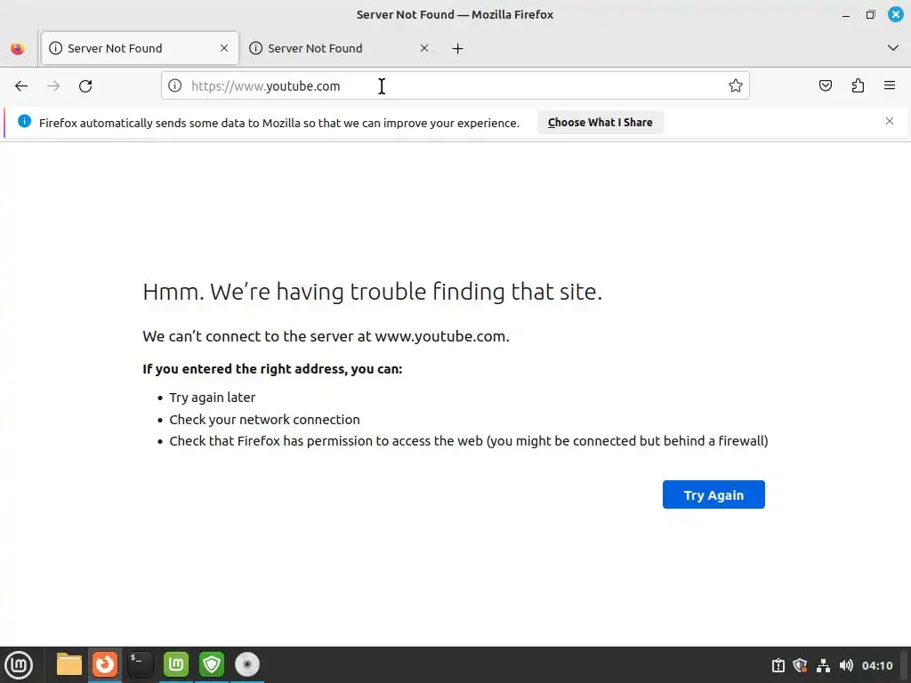Open the network connection tray icon
The width and height of the screenshot is (911, 683).
(823, 665)
